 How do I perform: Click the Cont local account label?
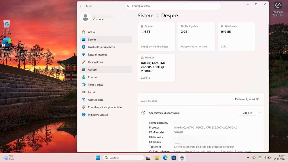point(98,19)
